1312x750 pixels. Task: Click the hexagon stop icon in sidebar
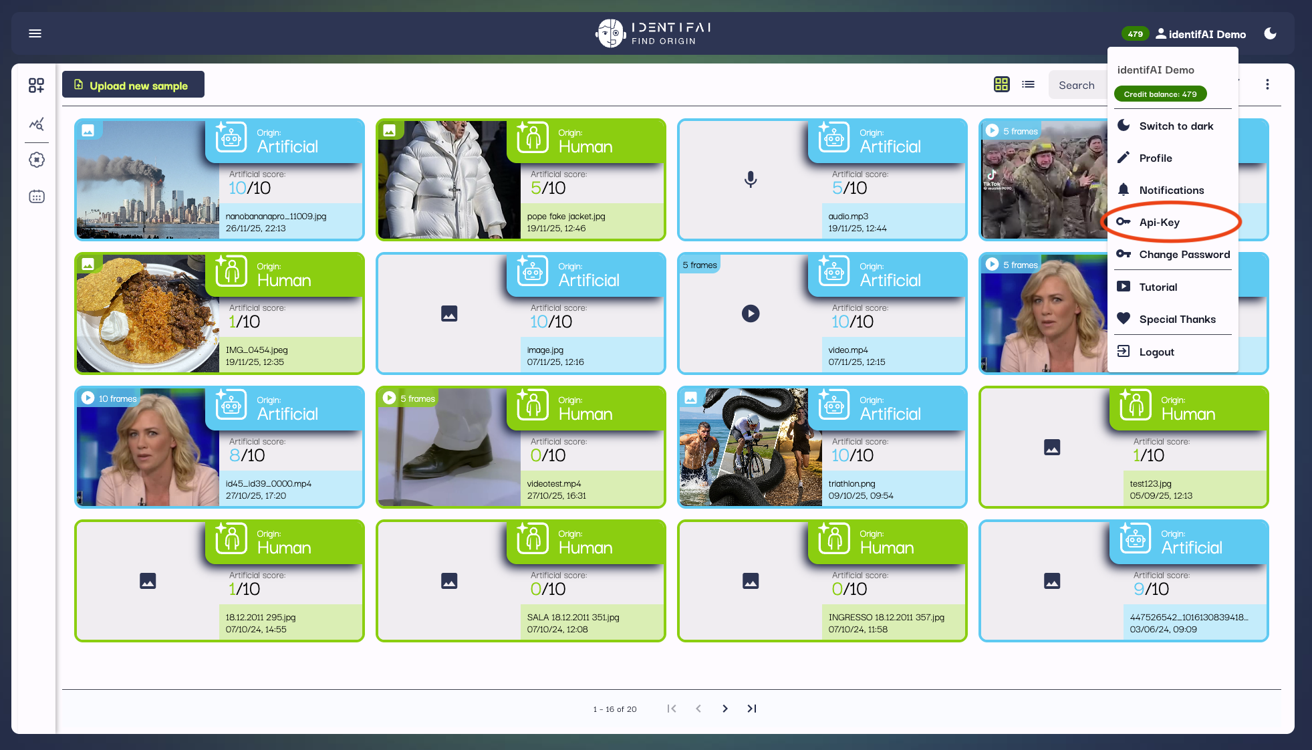tap(36, 160)
